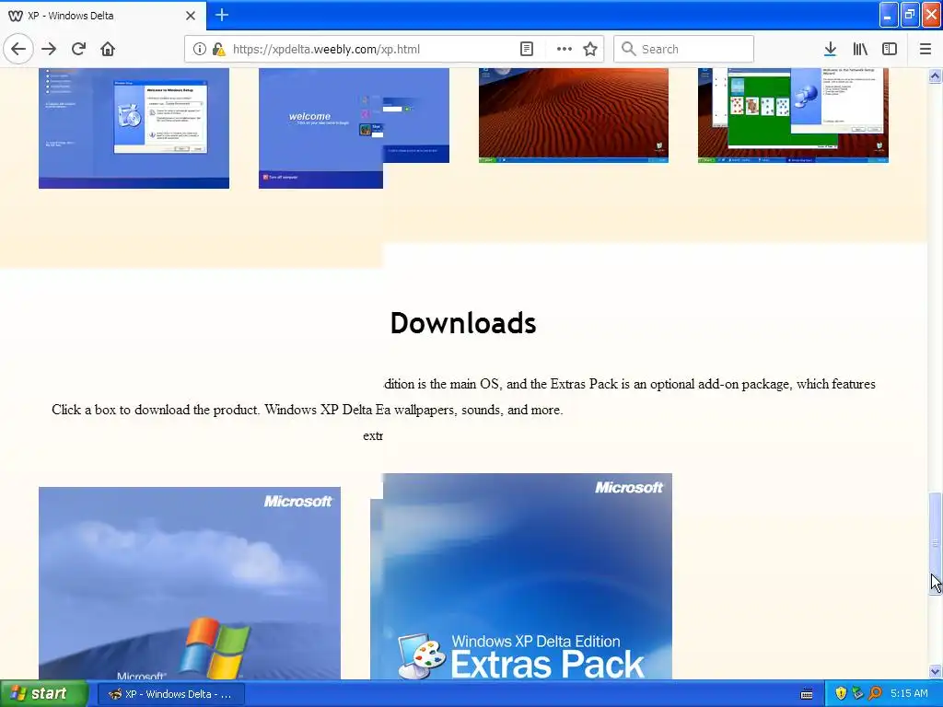This screenshot has height=707, width=943.
Task: Toggle reader view in address bar
Action: tap(526, 50)
